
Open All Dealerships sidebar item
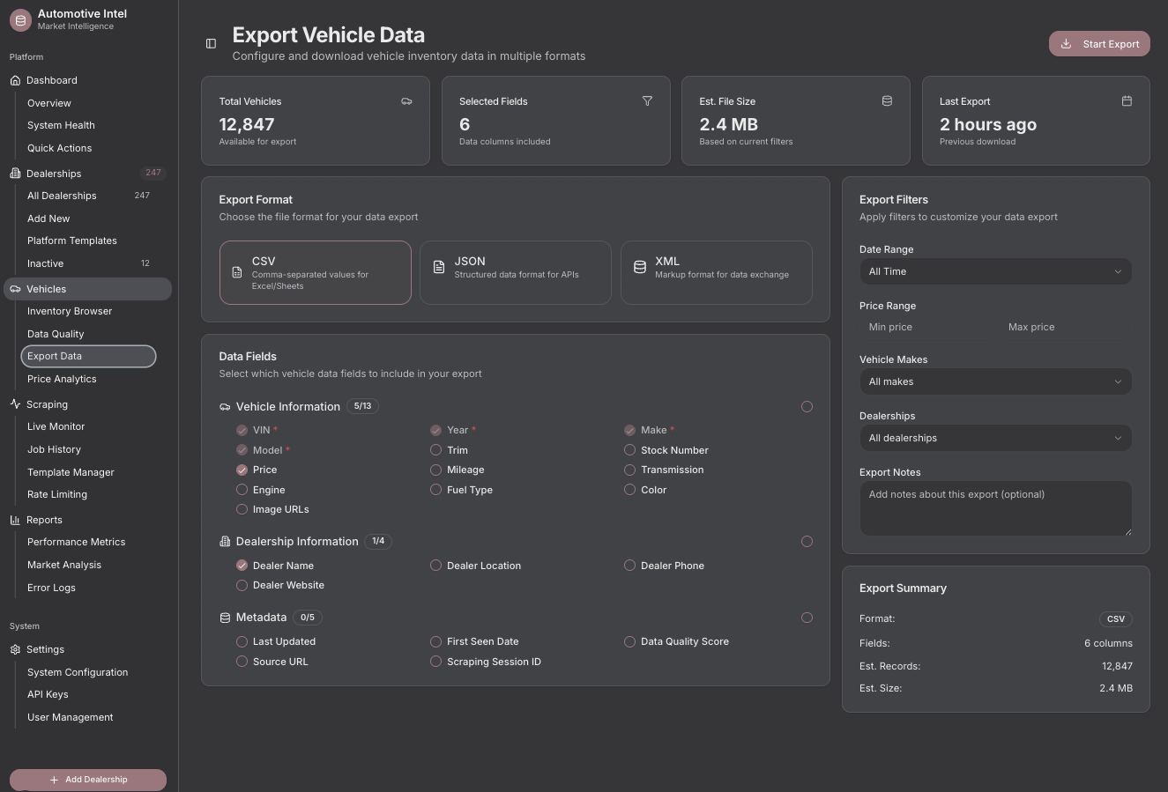[88, 196]
